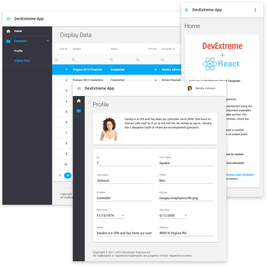This screenshot has height=266, width=267.
Task: Select task row number 9
Action: coord(63,154)
